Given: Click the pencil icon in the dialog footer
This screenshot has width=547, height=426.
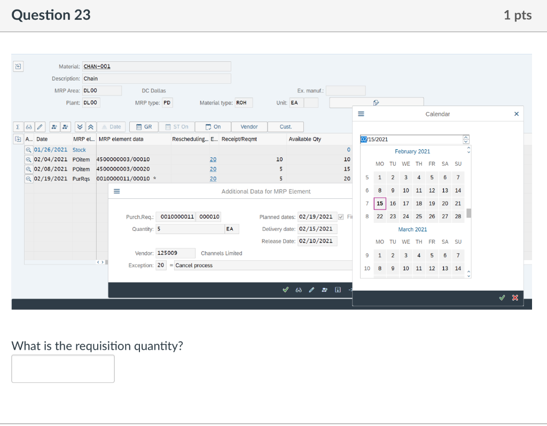Looking at the screenshot, I should [x=311, y=290].
